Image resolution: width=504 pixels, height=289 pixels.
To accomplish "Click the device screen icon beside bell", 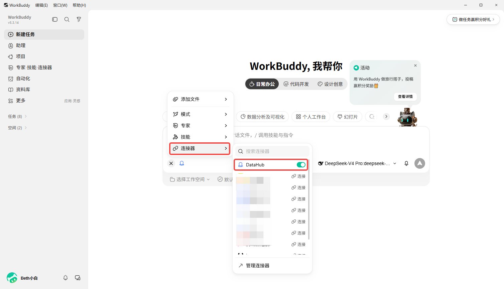I will coord(78,278).
